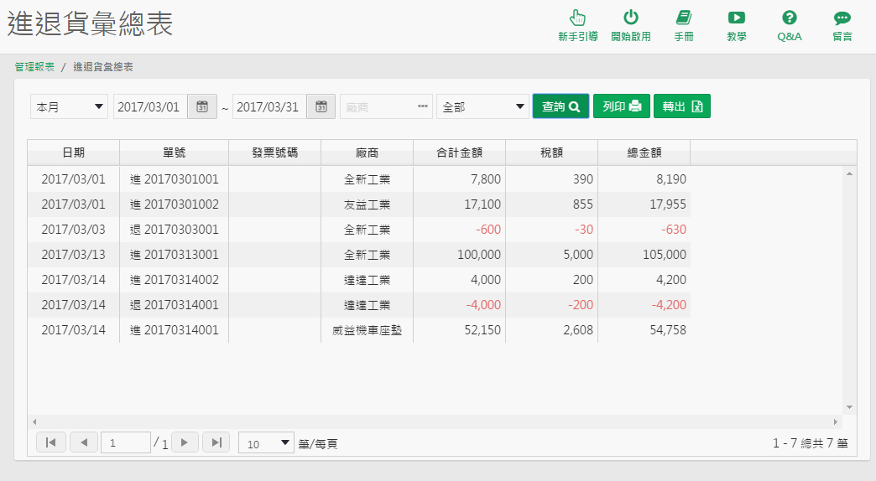
Task: Open the 新手引導 beginner guide icon
Action: click(577, 26)
